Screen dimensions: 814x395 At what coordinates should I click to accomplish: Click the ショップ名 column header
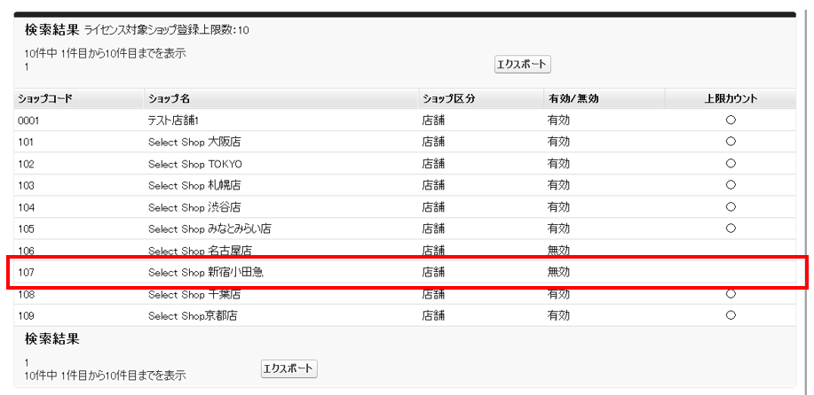click(169, 98)
